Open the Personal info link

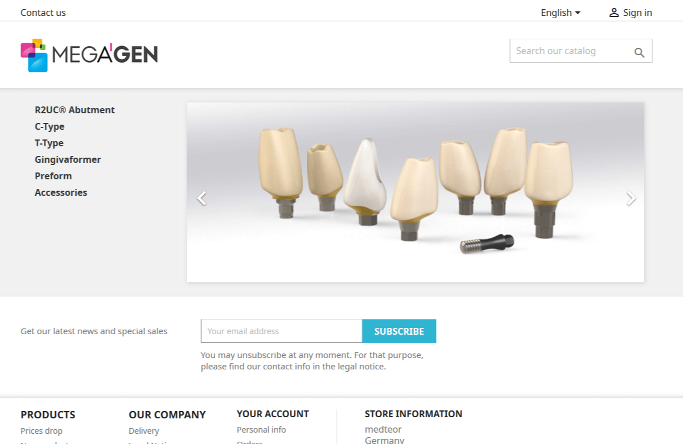261,430
